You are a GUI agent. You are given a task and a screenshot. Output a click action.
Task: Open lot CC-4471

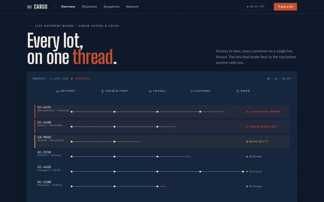coord(162,111)
